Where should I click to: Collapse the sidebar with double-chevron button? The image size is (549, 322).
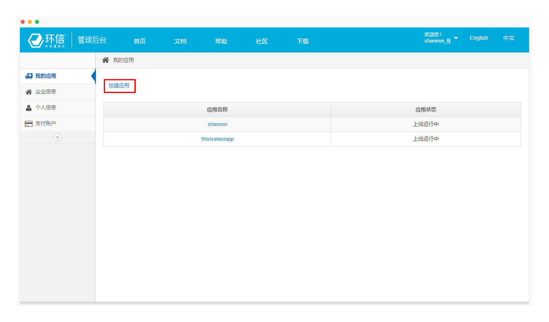pos(58,137)
